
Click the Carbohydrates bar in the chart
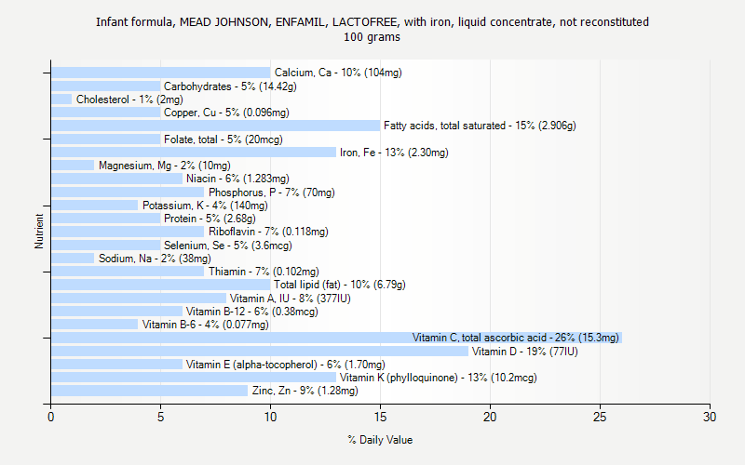tap(106, 86)
